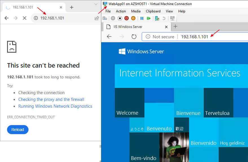Click enhanced session icon in VM toolbar
The width and height of the screenshot is (248, 162).
(x=172, y=18)
